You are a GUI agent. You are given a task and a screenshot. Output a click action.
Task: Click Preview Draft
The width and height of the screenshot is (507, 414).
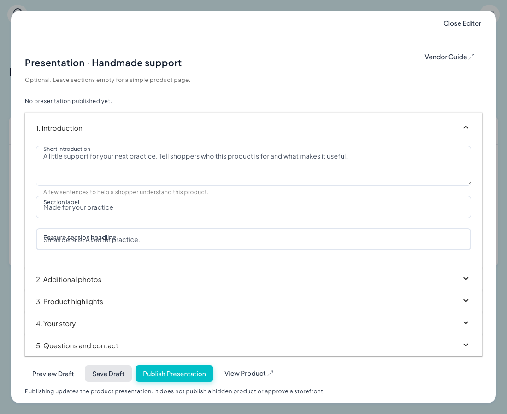pos(53,374)
